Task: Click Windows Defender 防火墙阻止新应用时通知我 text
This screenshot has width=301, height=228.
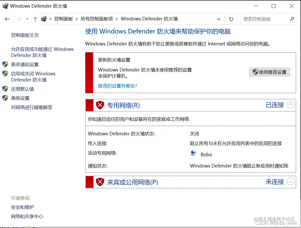Action: click(239, 166)
